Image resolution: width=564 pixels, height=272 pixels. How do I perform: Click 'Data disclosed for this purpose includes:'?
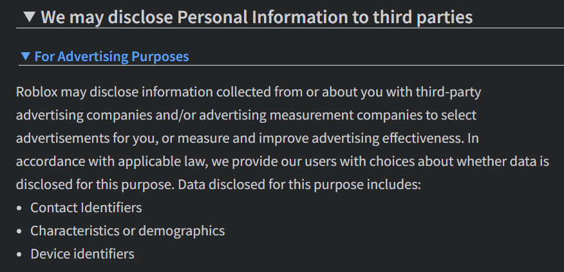coord(299,185)
